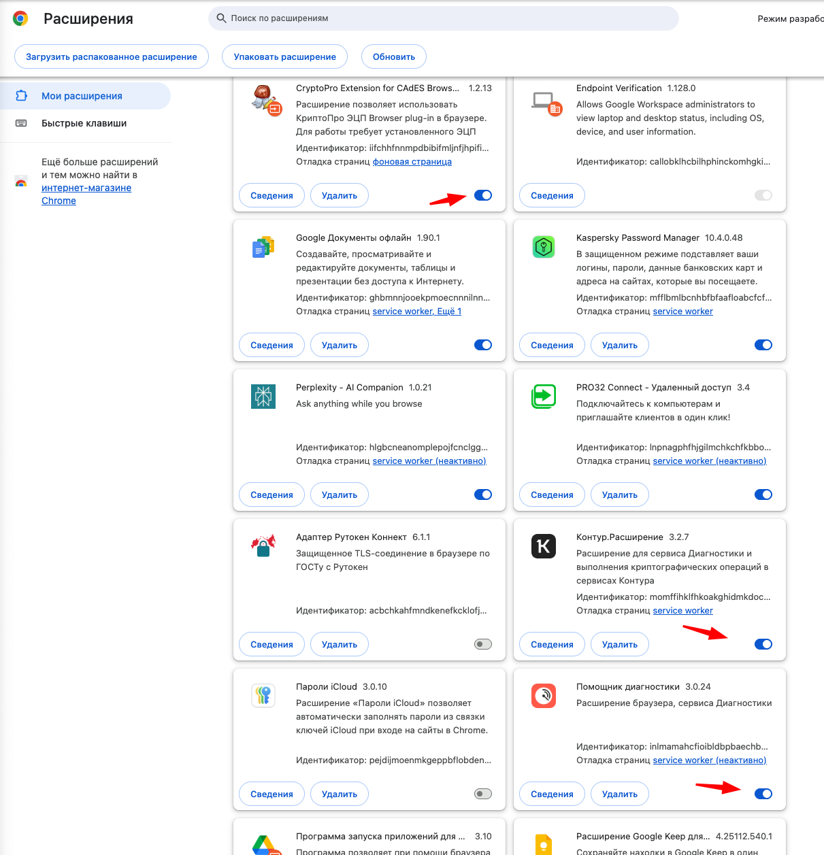Click the puzzle icon next to Мои расширения
Screen dimensions: 824x855
coord(21,96)
